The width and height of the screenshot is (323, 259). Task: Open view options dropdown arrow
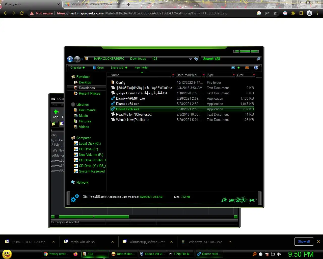click(x=238, y=68)
